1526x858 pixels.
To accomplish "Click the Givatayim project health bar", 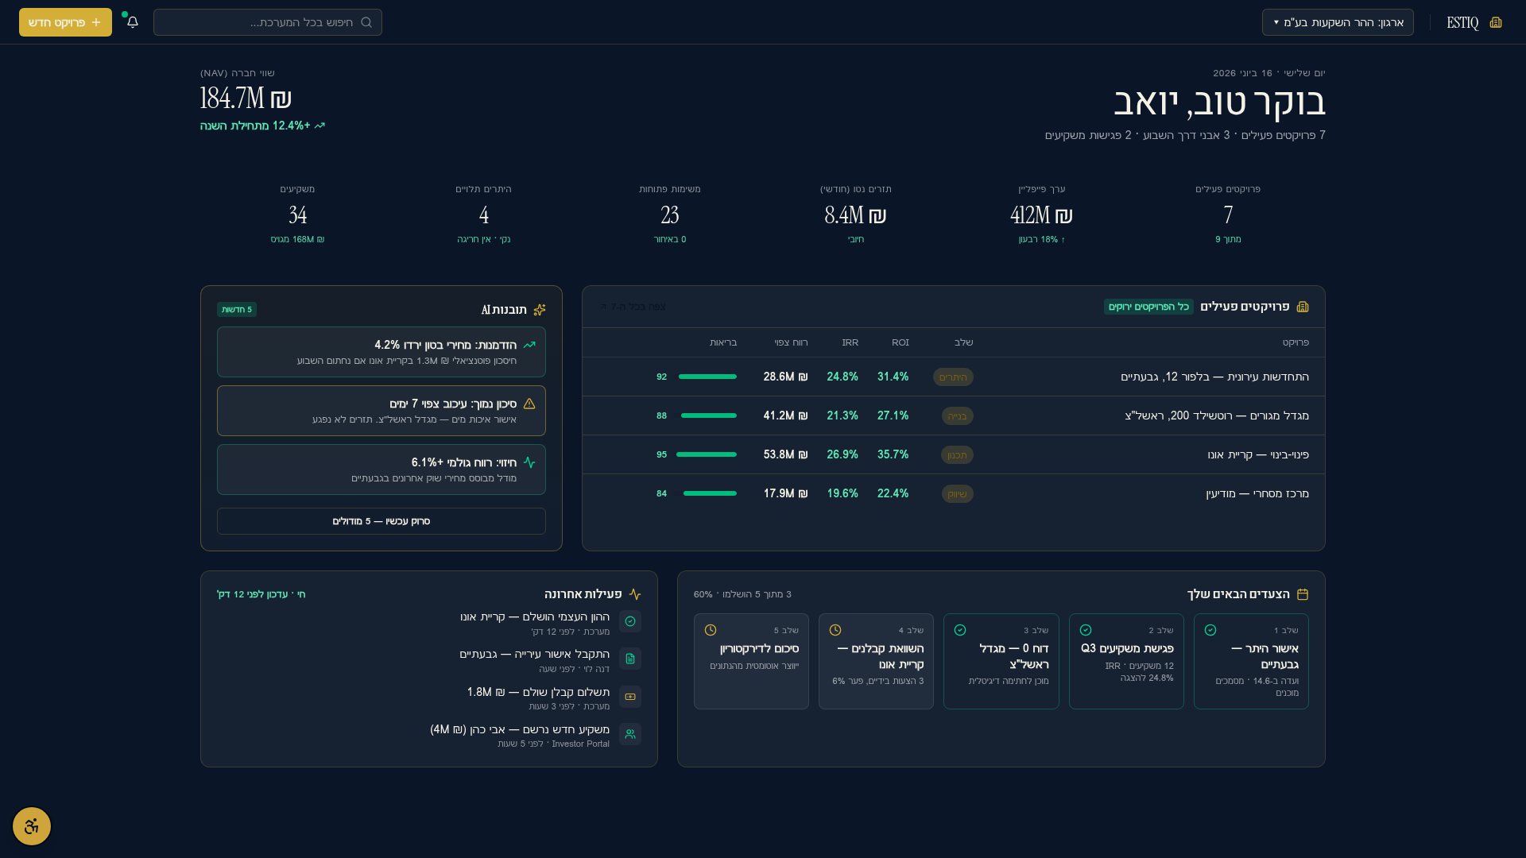I will pos(707,377).
